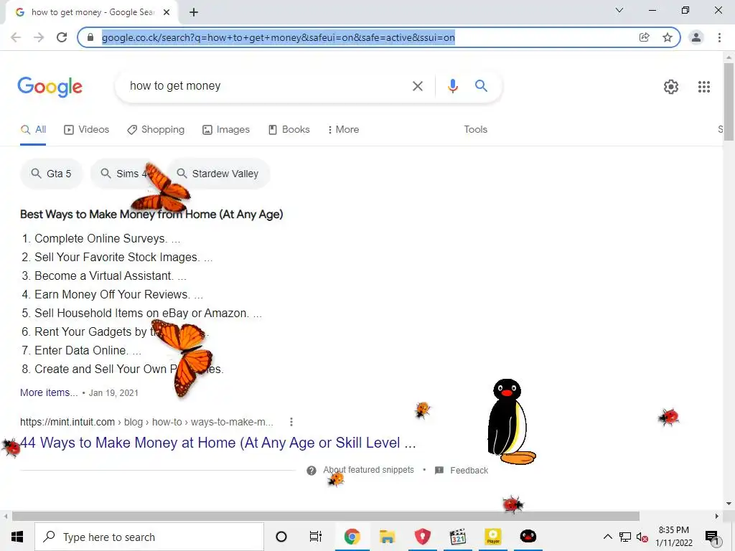Open network status tray icon
735x551 pixels.
624,537
